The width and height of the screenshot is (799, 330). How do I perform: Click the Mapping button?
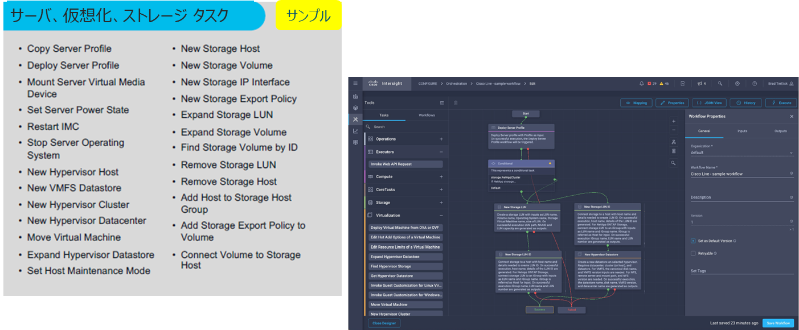[x=636, y=103]
